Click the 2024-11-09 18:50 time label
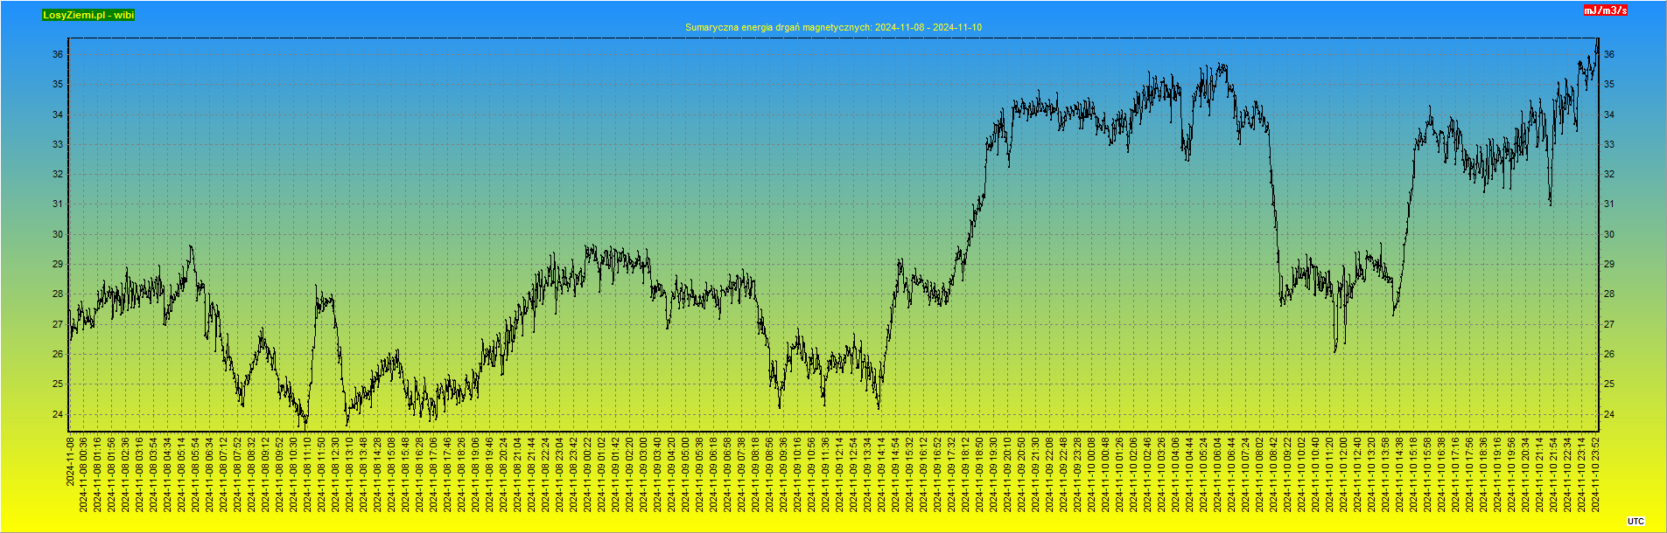This screenshot has height=533, width=1667. 980,474
